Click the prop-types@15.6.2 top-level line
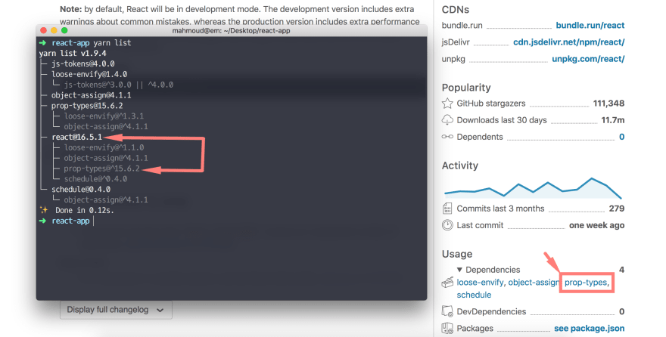Image resolution: width=666 pixels, height=337 pixels. click(87, 106)
